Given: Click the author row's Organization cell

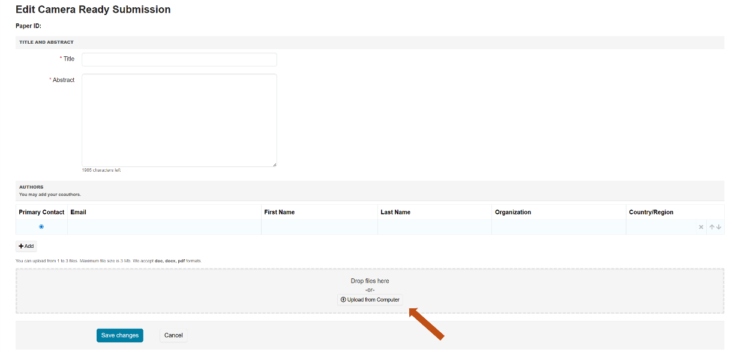Looking at the screenshot, I should [x=558, y=227].
